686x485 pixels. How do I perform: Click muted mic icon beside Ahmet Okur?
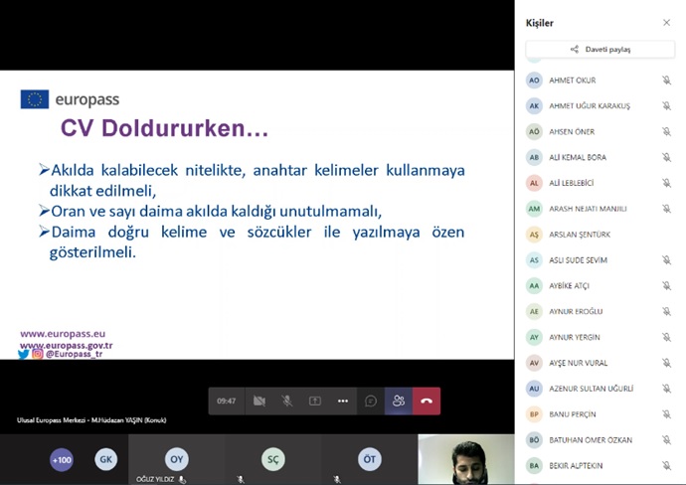[x=666, y=81]
